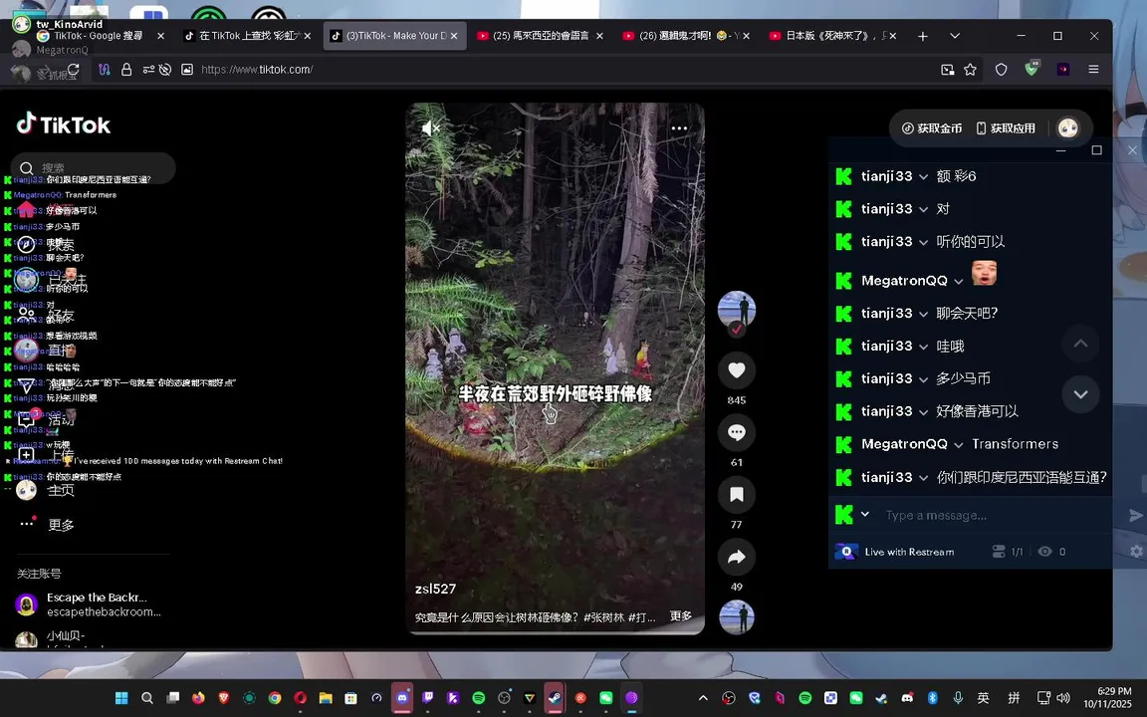The image size is (1147, 717).
Task: Expand dropdown next to tianji33 听你的可以
Action: 923,243
